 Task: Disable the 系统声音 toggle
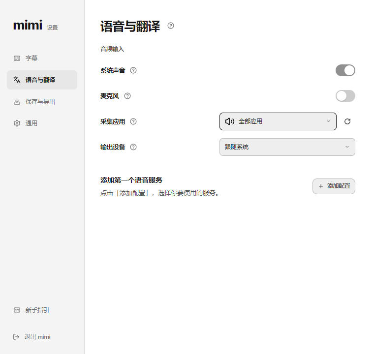tap(345, 70)
